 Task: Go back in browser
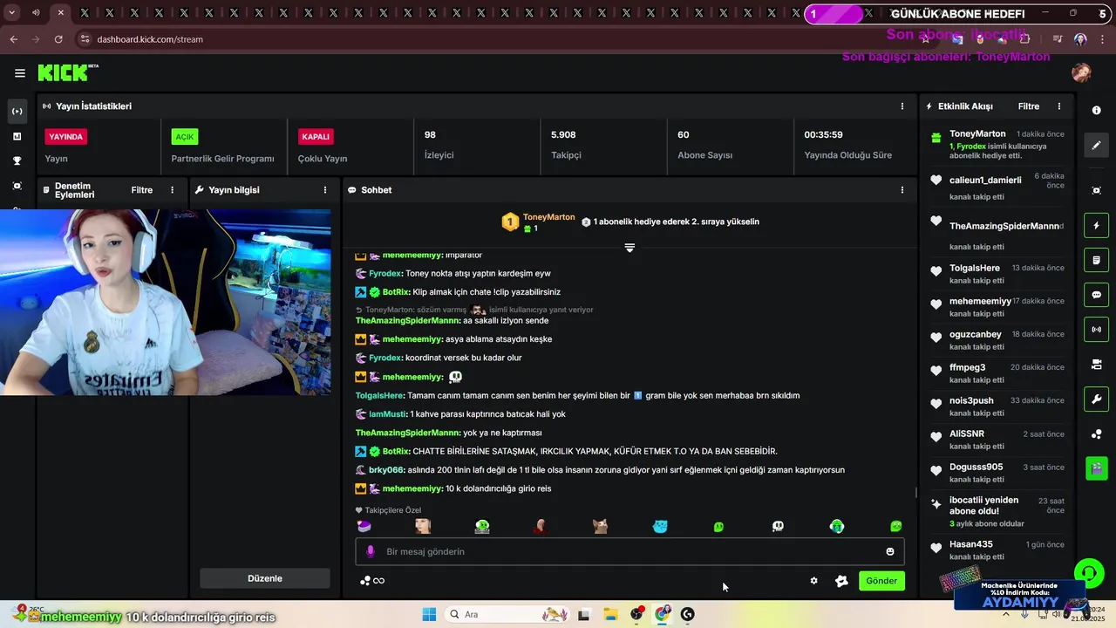[x=13, y=39]
